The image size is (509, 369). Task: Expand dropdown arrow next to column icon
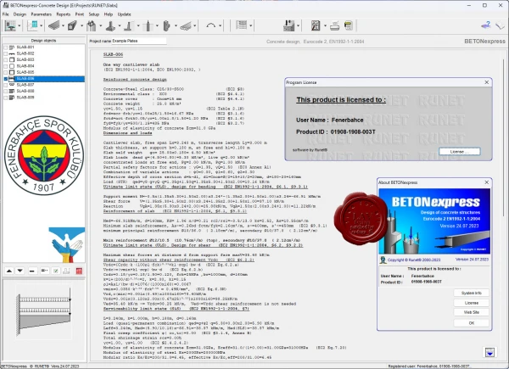(x=101, y=26)
